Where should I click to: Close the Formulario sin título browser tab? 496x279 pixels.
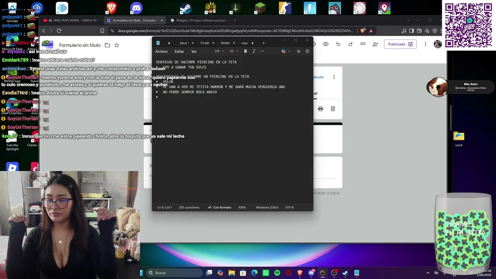pyautogui.click(x=162, y=20)
